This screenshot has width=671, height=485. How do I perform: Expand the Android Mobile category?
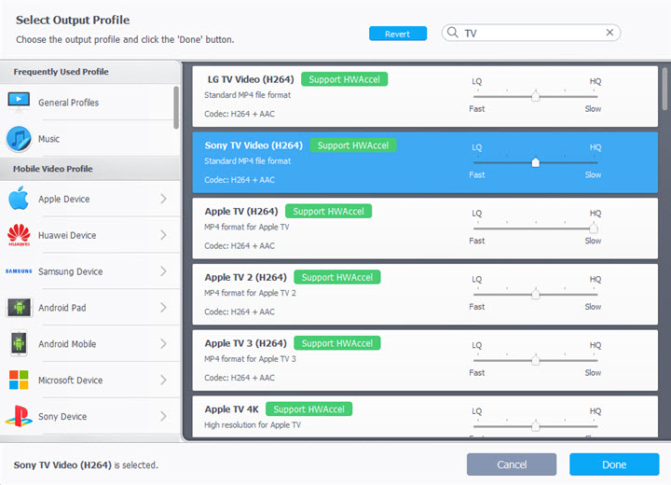[x=163, y=343]
